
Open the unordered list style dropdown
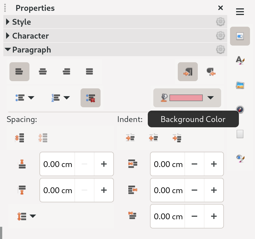31,98
